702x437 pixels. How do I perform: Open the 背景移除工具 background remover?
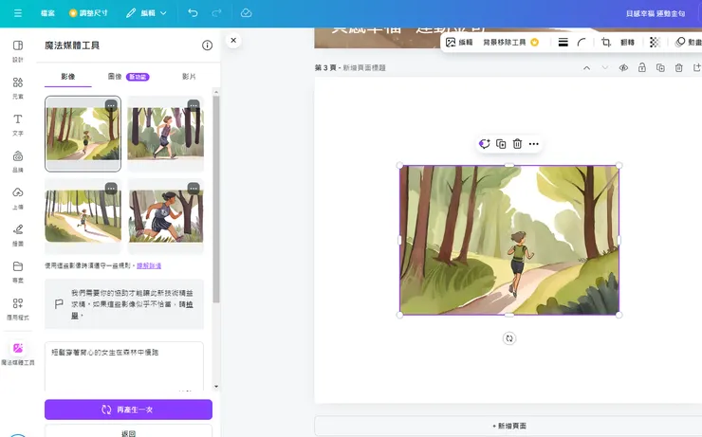pos(510,42)
